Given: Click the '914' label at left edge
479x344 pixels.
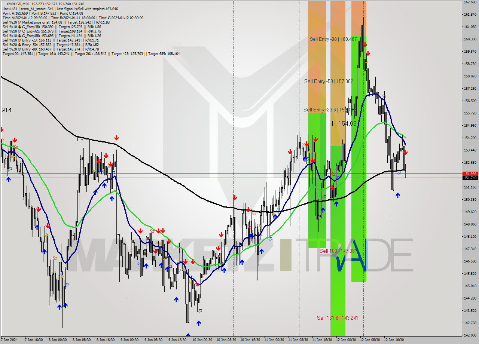Looking at the screenshot, I should pyautogui.click(x=6, y=110).
